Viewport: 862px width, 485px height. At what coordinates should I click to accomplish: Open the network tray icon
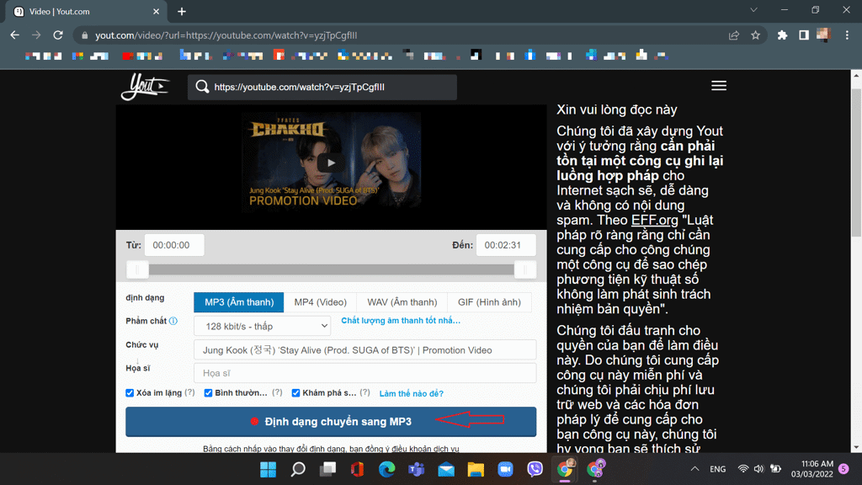point(743,469)
